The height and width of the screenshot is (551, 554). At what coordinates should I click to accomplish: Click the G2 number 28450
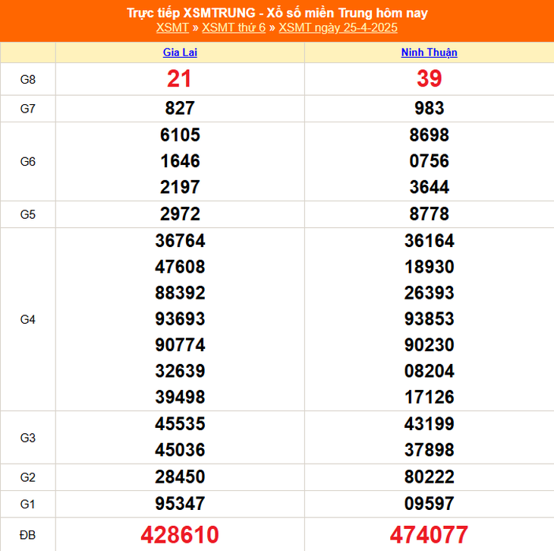pyautogui.click(x=180, y=477)
